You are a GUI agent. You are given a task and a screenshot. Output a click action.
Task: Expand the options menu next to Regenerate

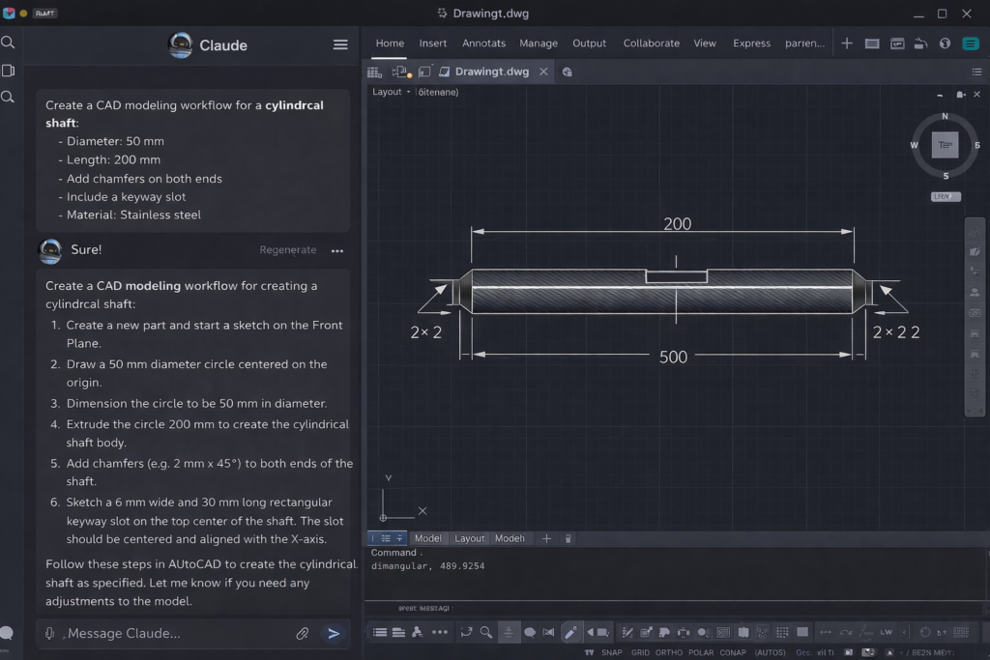[x=336, y=249]
